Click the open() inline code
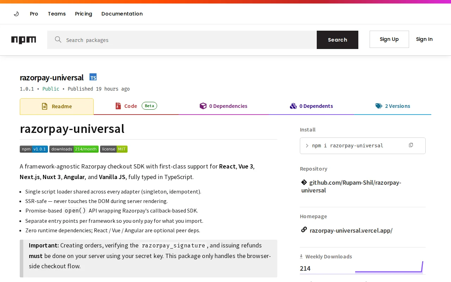Viewport: 451px width, 282px height. (75, 210)
